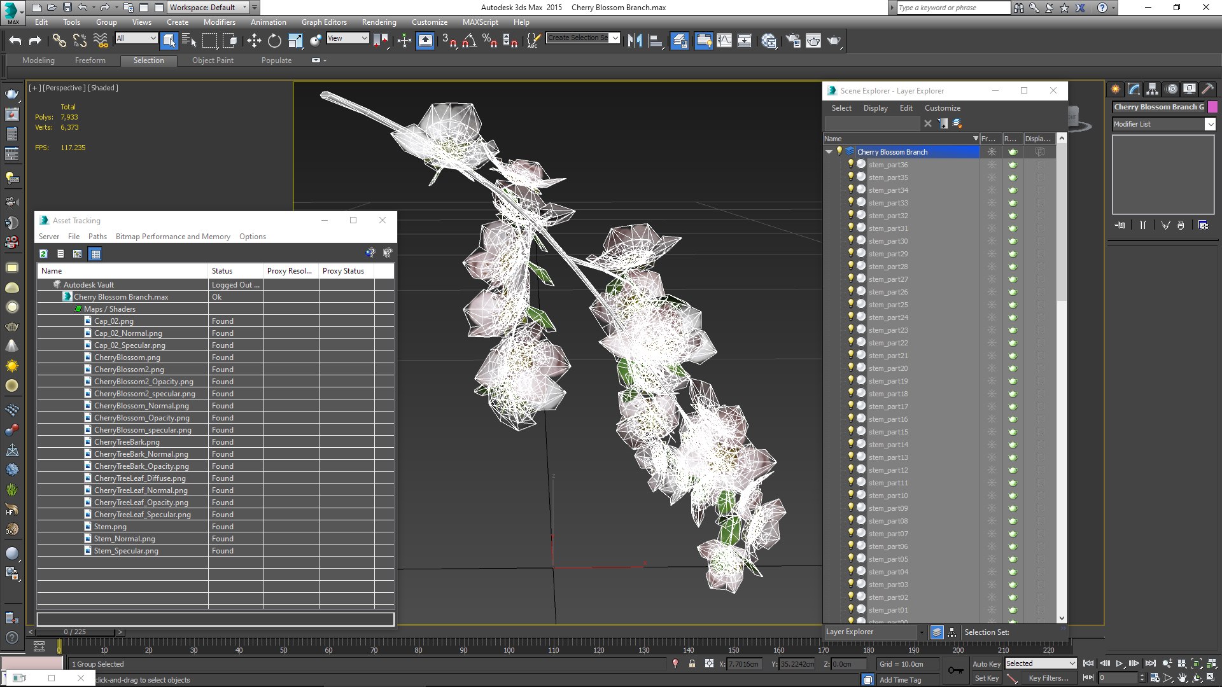Open the Create command panel tab
1222x687 pixels.
pos(1115,89)
